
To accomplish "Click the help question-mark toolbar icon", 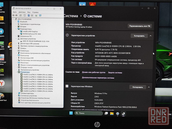I will pos(29,15).
